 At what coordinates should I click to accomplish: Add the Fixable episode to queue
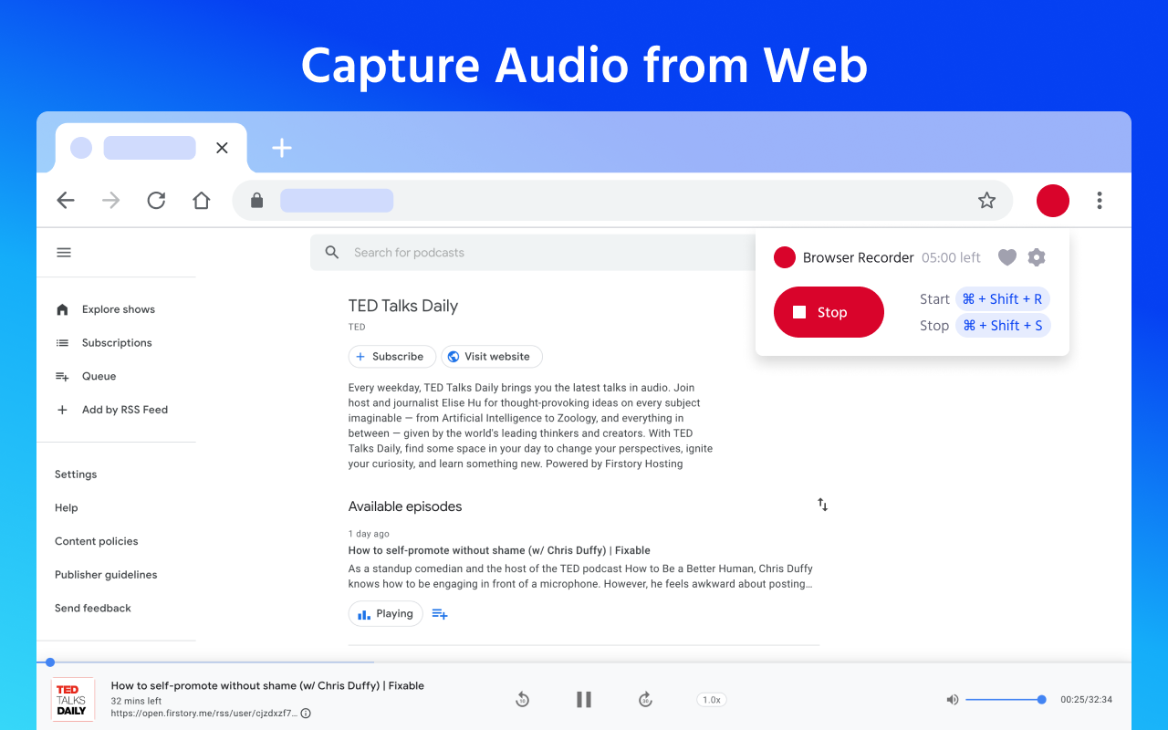point(439,613)
